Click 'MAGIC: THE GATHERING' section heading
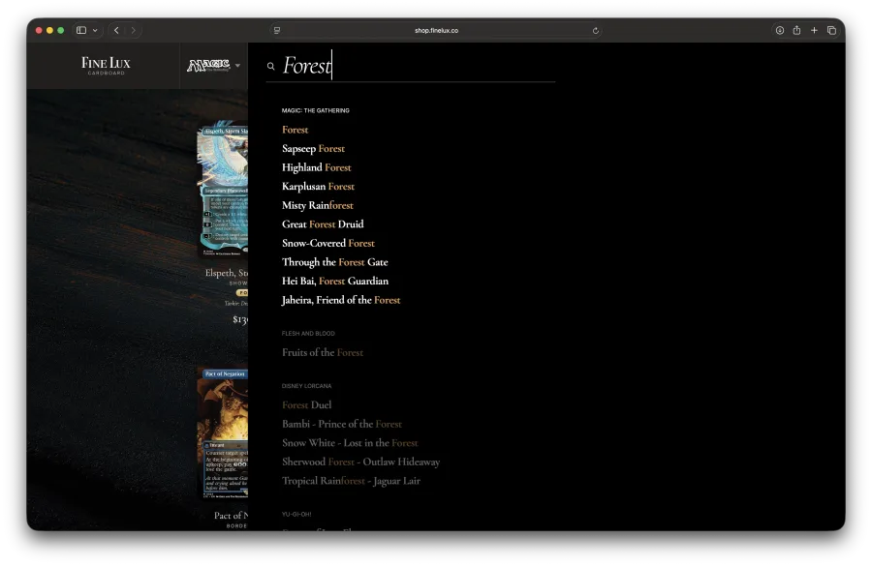 point(315,110)
